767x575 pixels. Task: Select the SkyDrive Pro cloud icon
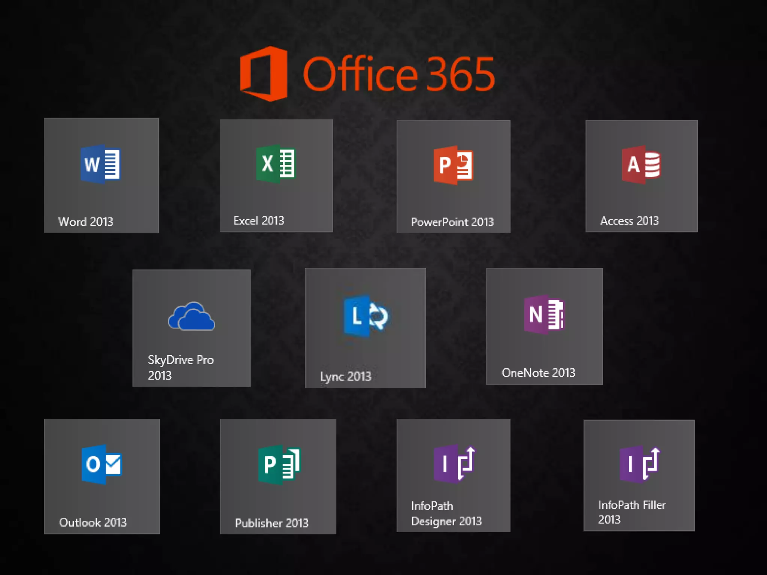(x=191, y=317)
